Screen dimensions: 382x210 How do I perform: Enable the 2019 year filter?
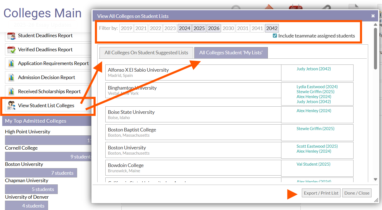coord(126,28)
